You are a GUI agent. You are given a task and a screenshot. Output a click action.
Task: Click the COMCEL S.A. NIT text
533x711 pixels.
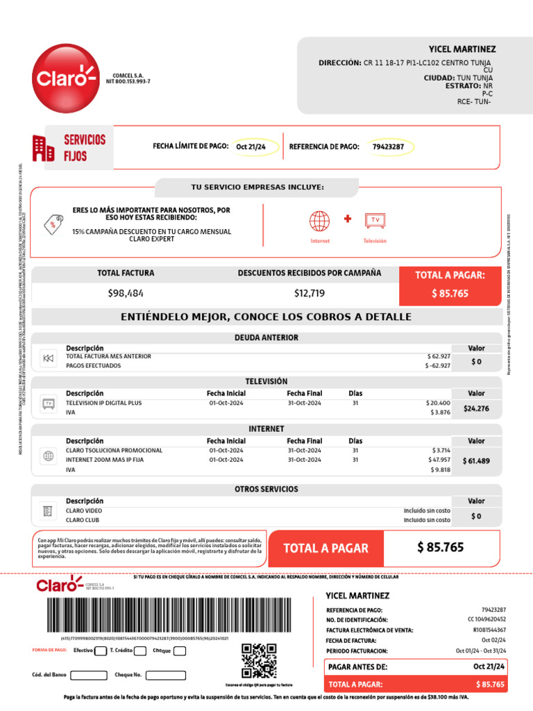pyautogui.click(x=128, y=78)
